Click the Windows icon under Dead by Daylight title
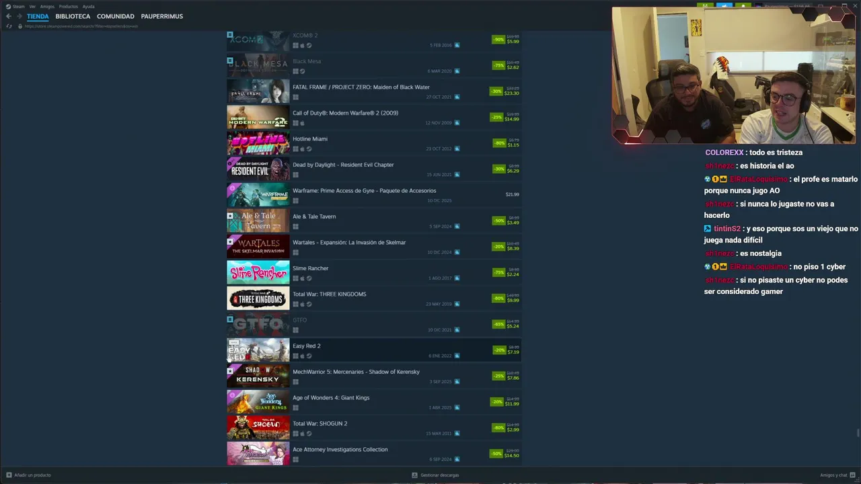 295,175
